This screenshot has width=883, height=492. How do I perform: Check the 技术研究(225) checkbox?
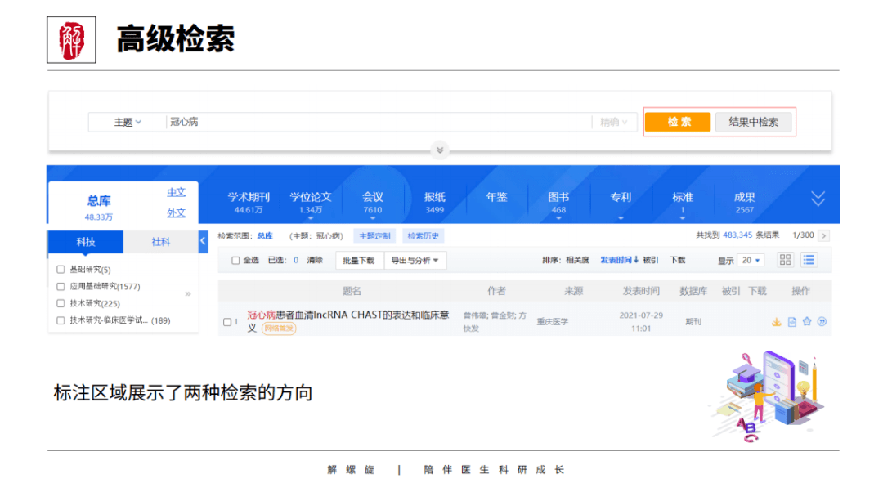[x=61, y=303]
